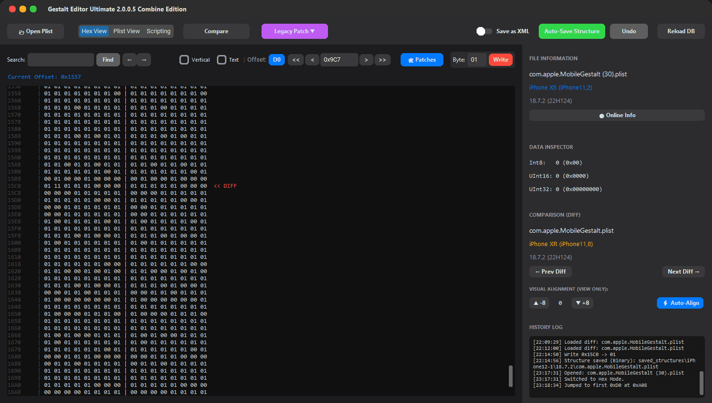This screenshot has width=712, height=403.
Task: Enable the Text checkbox
Action: coord(222,60)
